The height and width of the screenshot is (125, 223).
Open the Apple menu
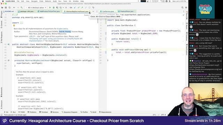(x=3, y=1)
